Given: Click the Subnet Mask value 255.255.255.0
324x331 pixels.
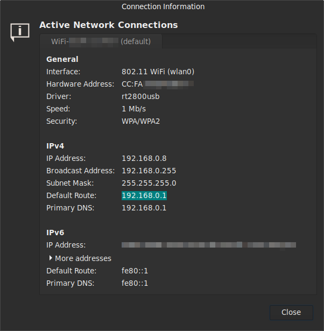Looking at the screenshot, I should point(149,183).
